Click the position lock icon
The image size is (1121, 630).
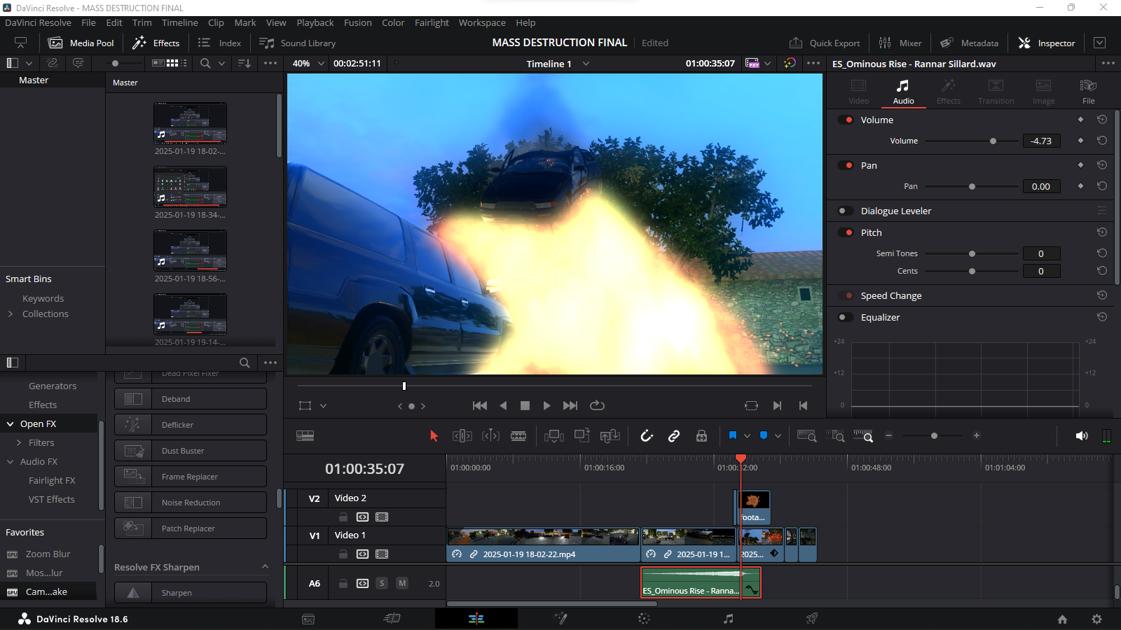click(701, 436)
